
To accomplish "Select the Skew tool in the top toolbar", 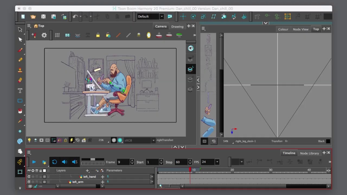I will click(x=214, y=17).
